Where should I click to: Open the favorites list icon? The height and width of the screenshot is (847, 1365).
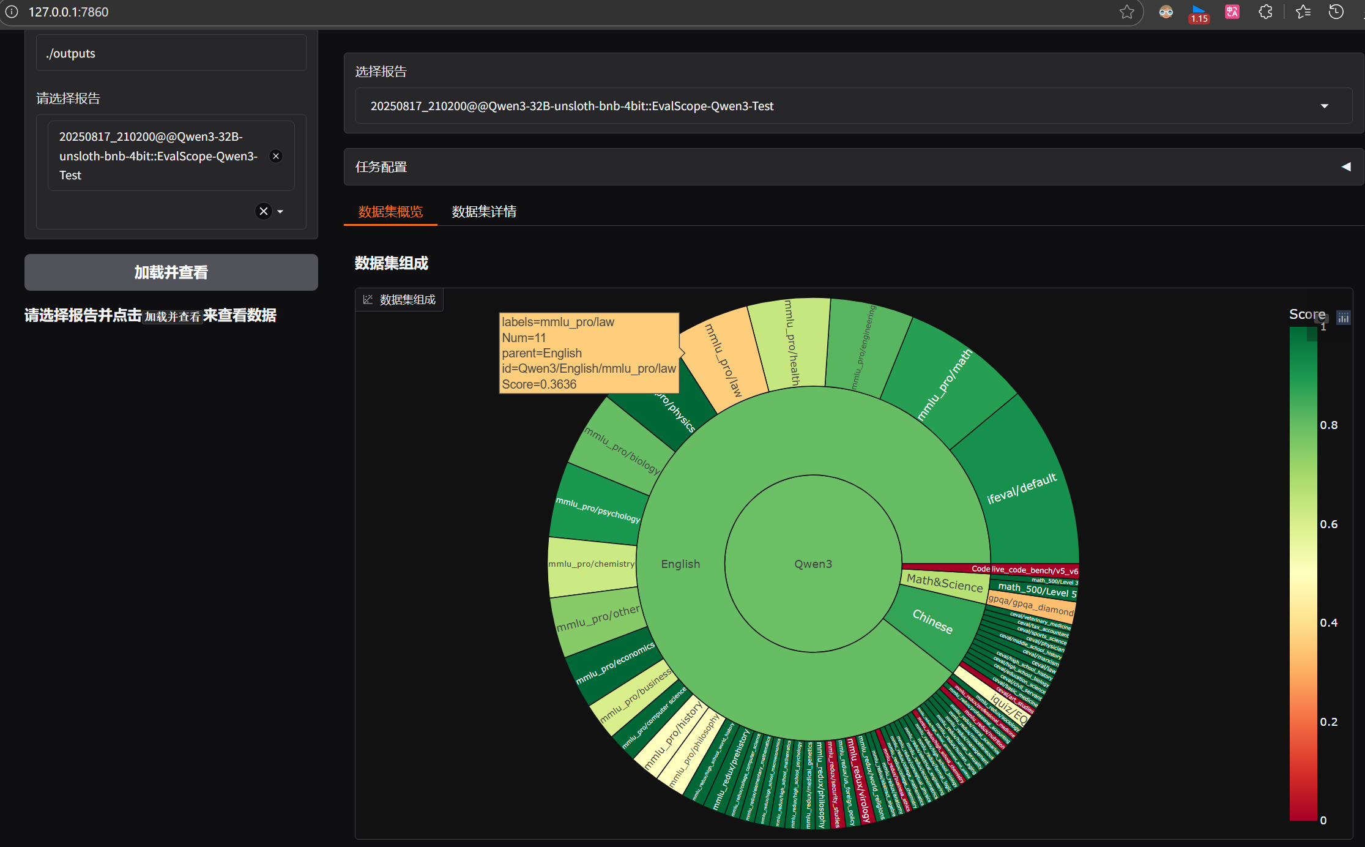click(x=1303, y=12)
